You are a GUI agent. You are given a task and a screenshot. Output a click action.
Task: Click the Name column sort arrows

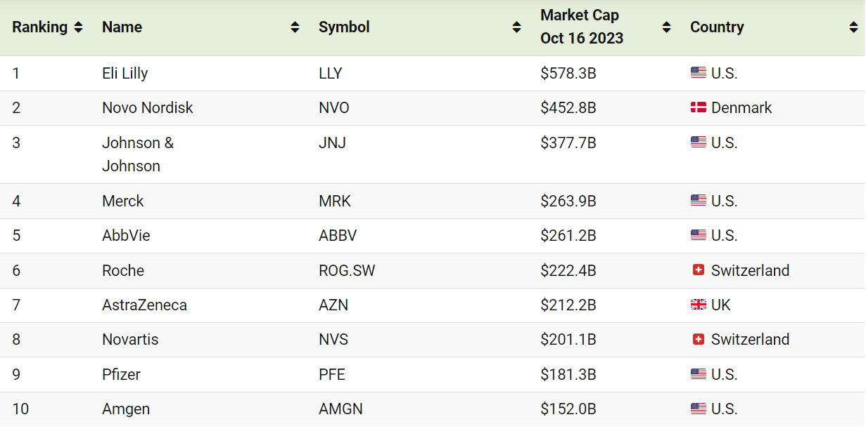(295, 27)
